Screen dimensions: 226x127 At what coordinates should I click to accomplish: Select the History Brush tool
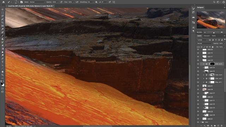(x=2, y=42)
